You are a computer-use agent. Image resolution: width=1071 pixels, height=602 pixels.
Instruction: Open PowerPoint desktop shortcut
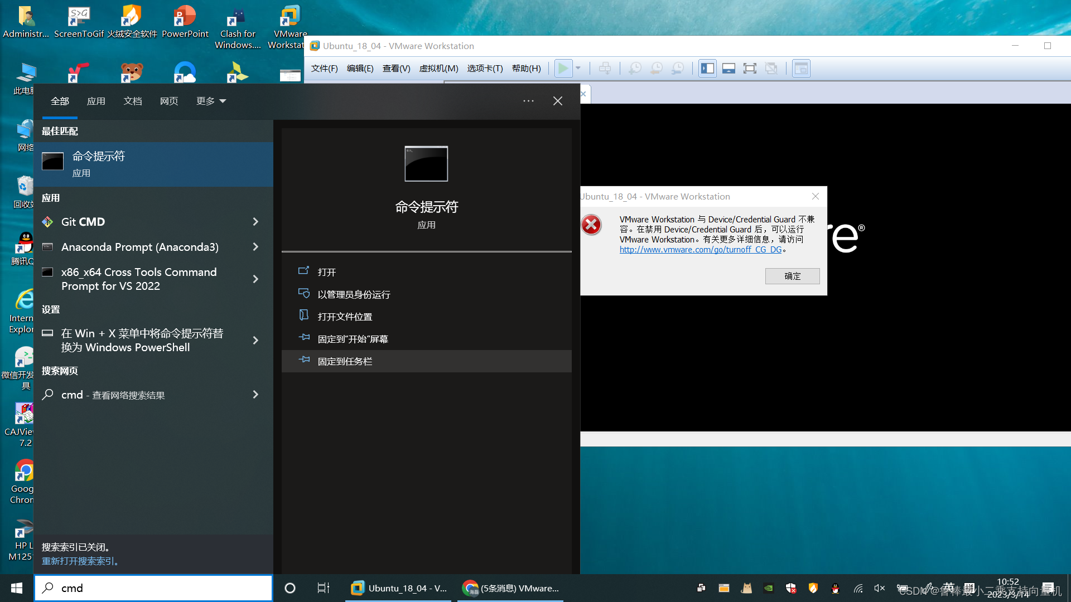185,21
